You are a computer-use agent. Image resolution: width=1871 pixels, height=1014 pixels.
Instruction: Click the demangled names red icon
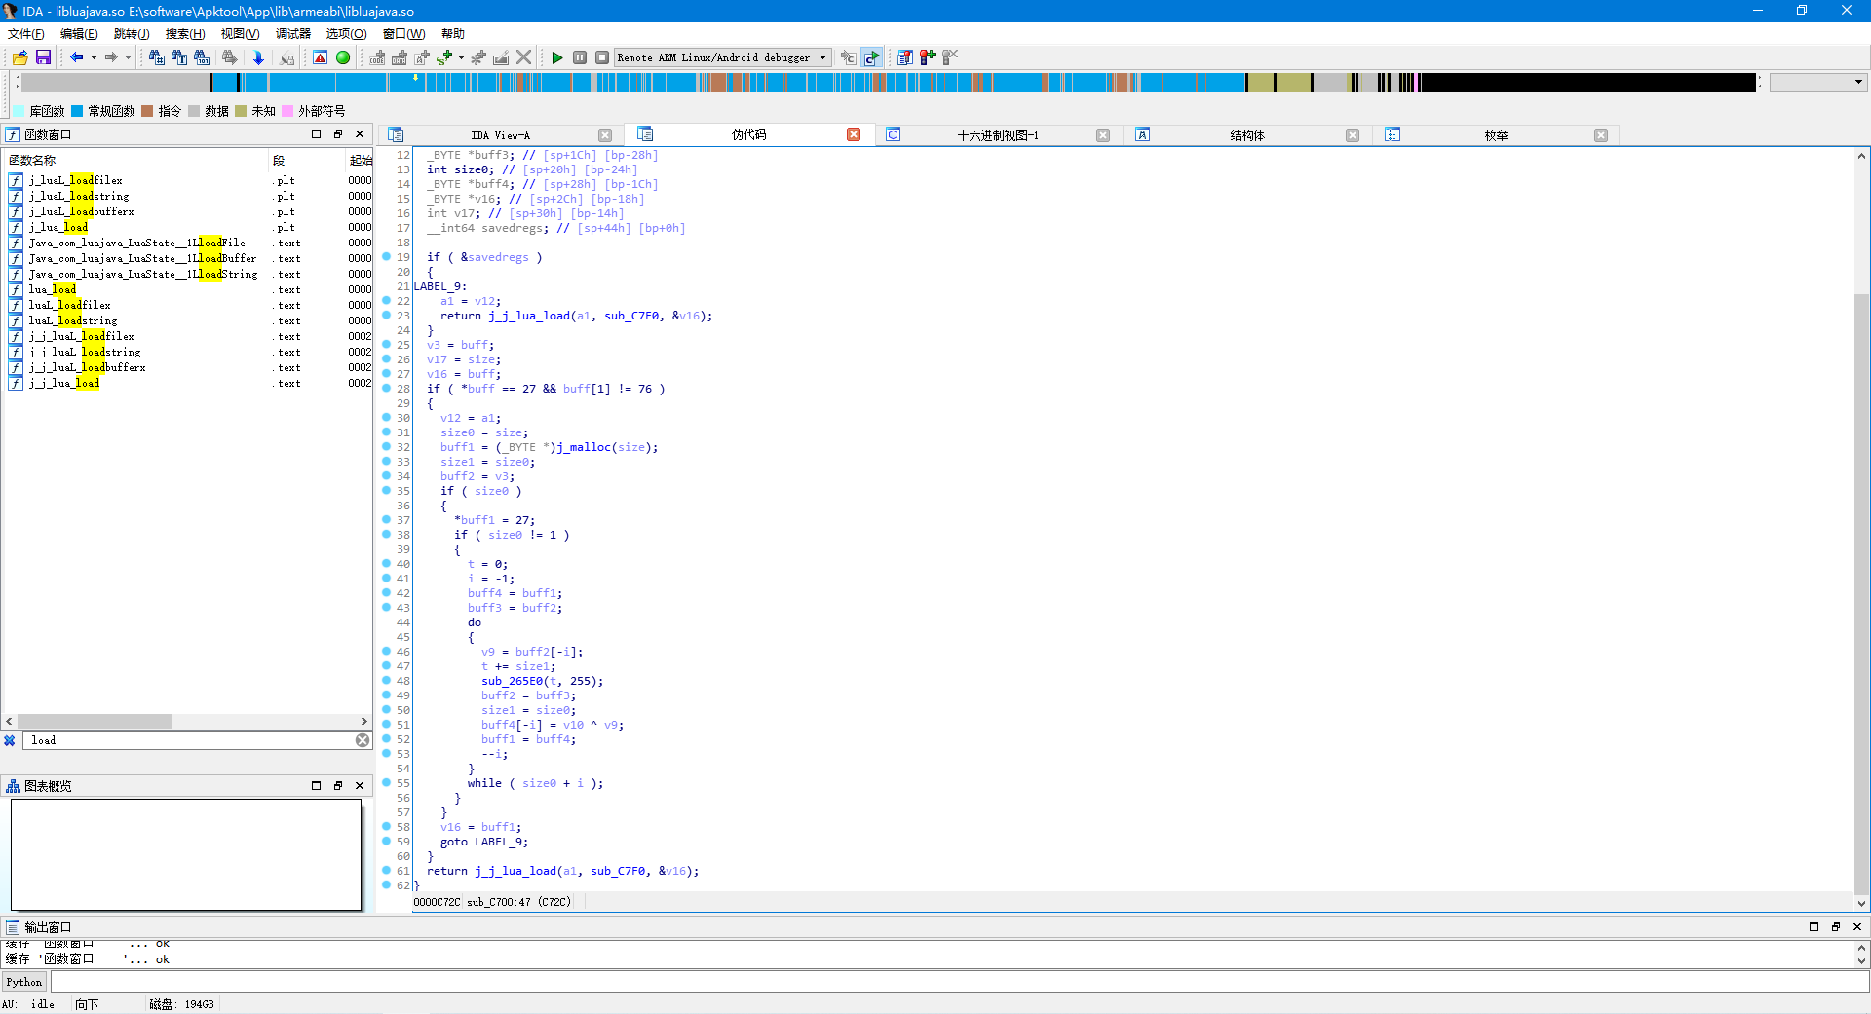[x=319, y=57]
